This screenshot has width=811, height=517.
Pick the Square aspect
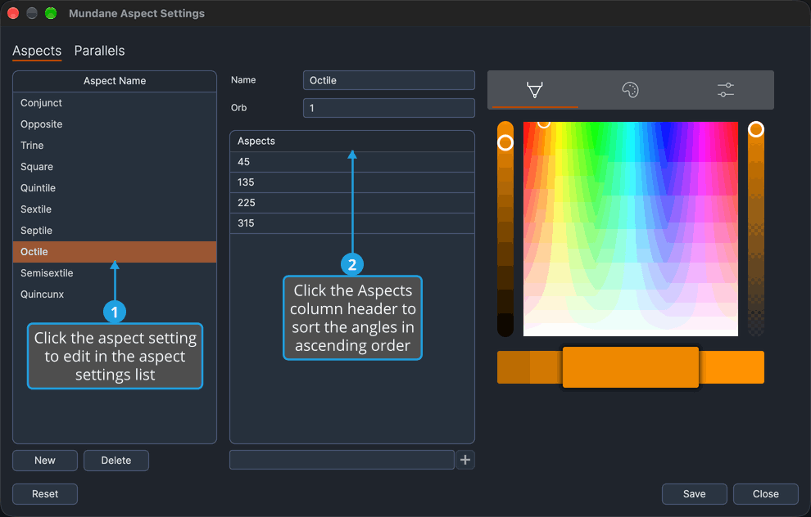click(115, 166)
